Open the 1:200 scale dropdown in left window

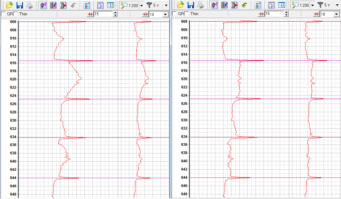[x=141, y=5]
